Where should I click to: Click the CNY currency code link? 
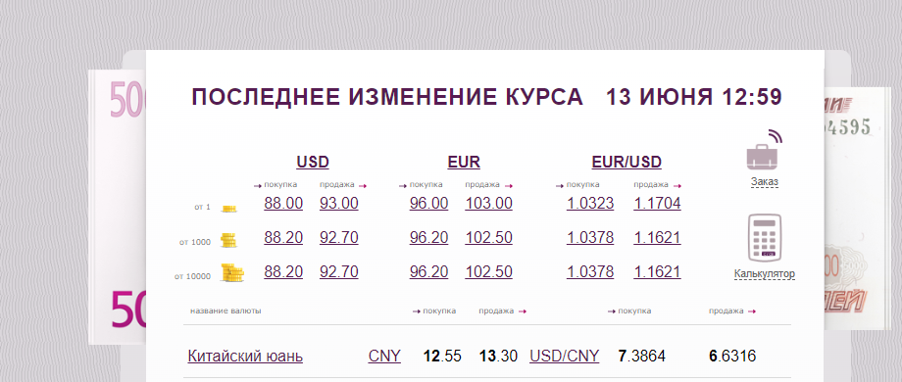coord(384,357)
